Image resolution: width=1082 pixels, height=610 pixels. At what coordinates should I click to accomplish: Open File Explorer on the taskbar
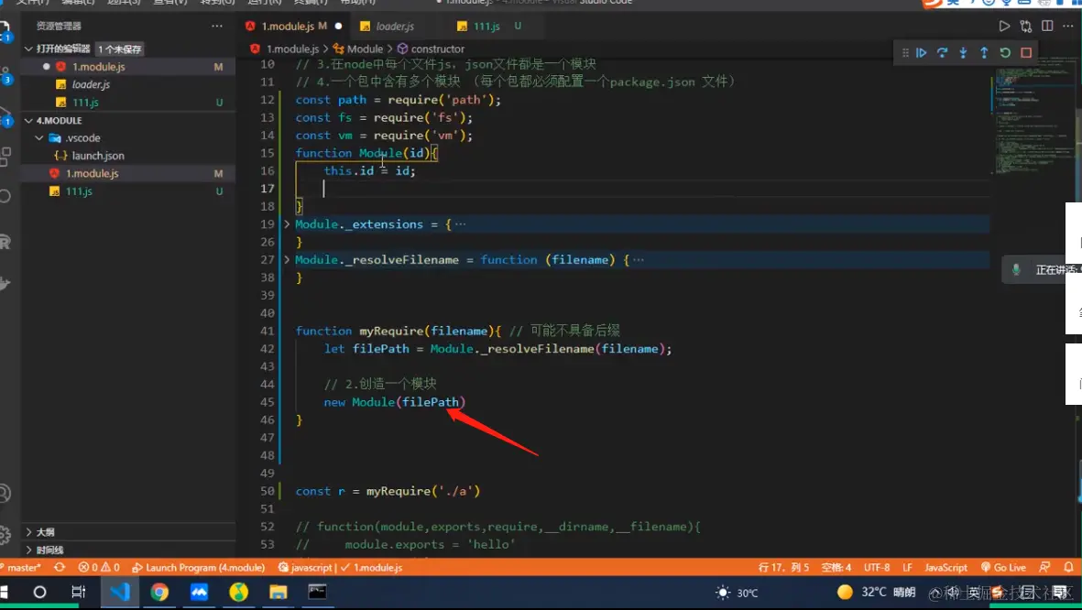pos(279,592)
